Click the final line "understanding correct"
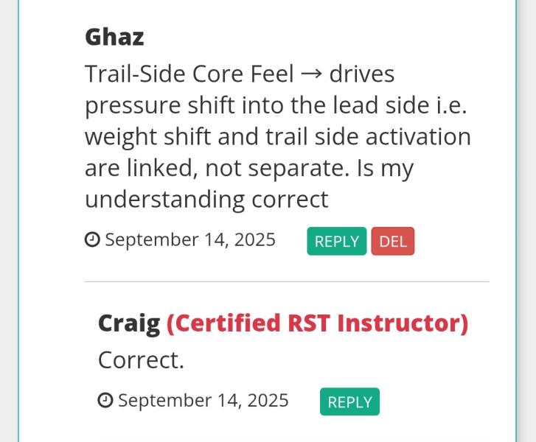The image size is (536, 442). point(206,200)
